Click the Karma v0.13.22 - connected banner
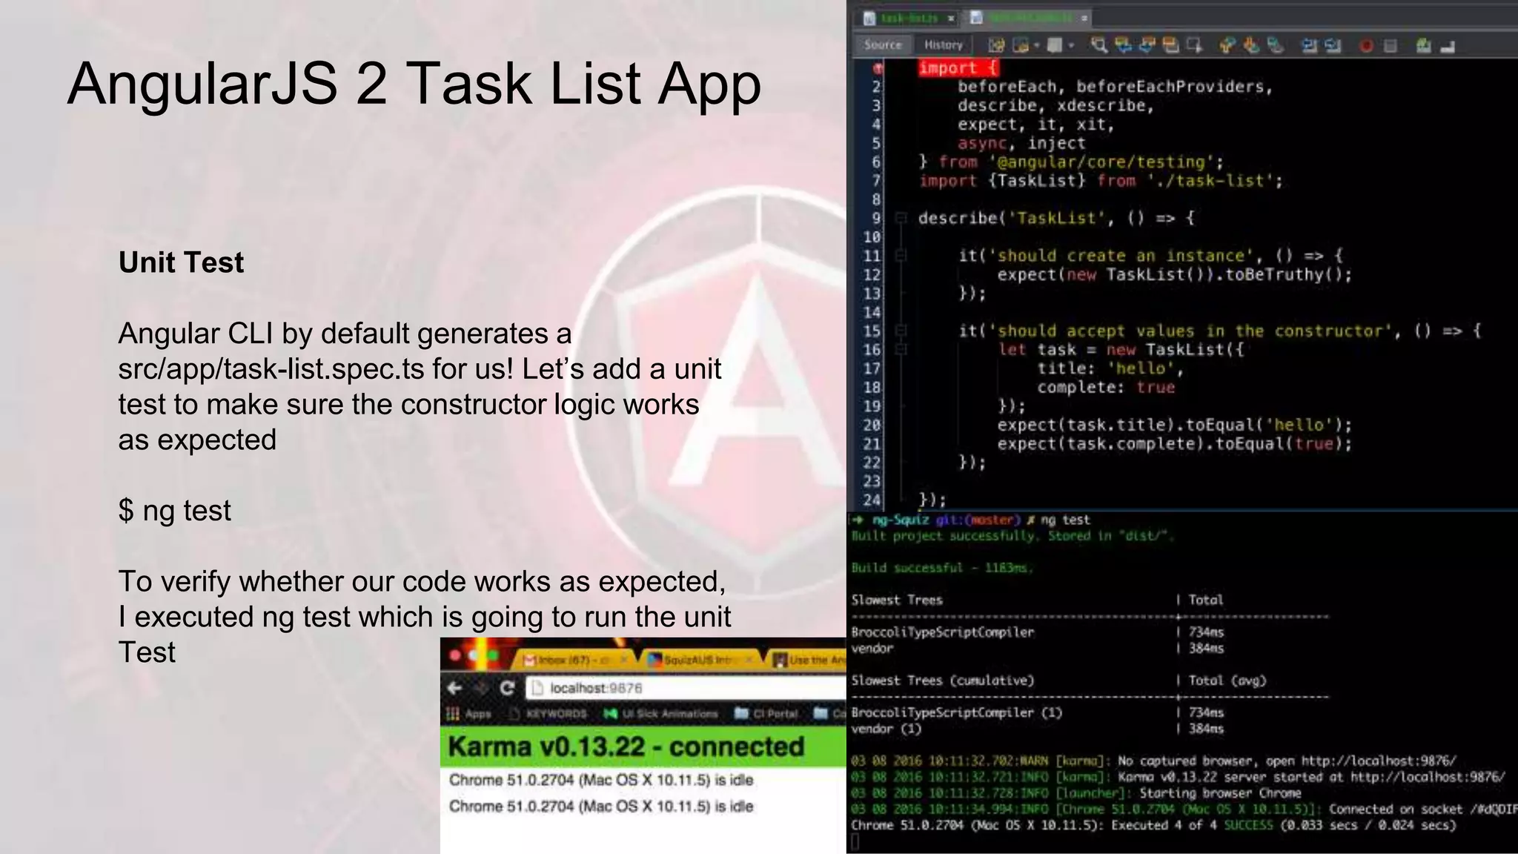The height and width of the screenshot is (854, 1518). click(x=643, y=747)
